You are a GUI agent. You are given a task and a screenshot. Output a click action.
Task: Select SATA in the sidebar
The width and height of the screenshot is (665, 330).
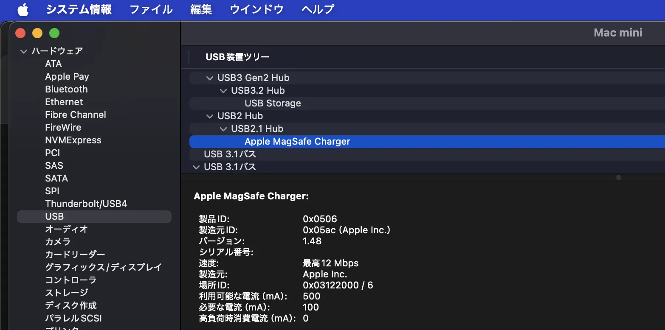point(56,178)
